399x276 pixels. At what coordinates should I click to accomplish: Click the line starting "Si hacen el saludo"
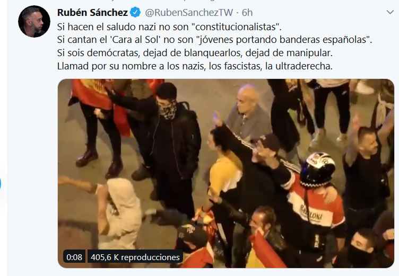click(169, 26)
